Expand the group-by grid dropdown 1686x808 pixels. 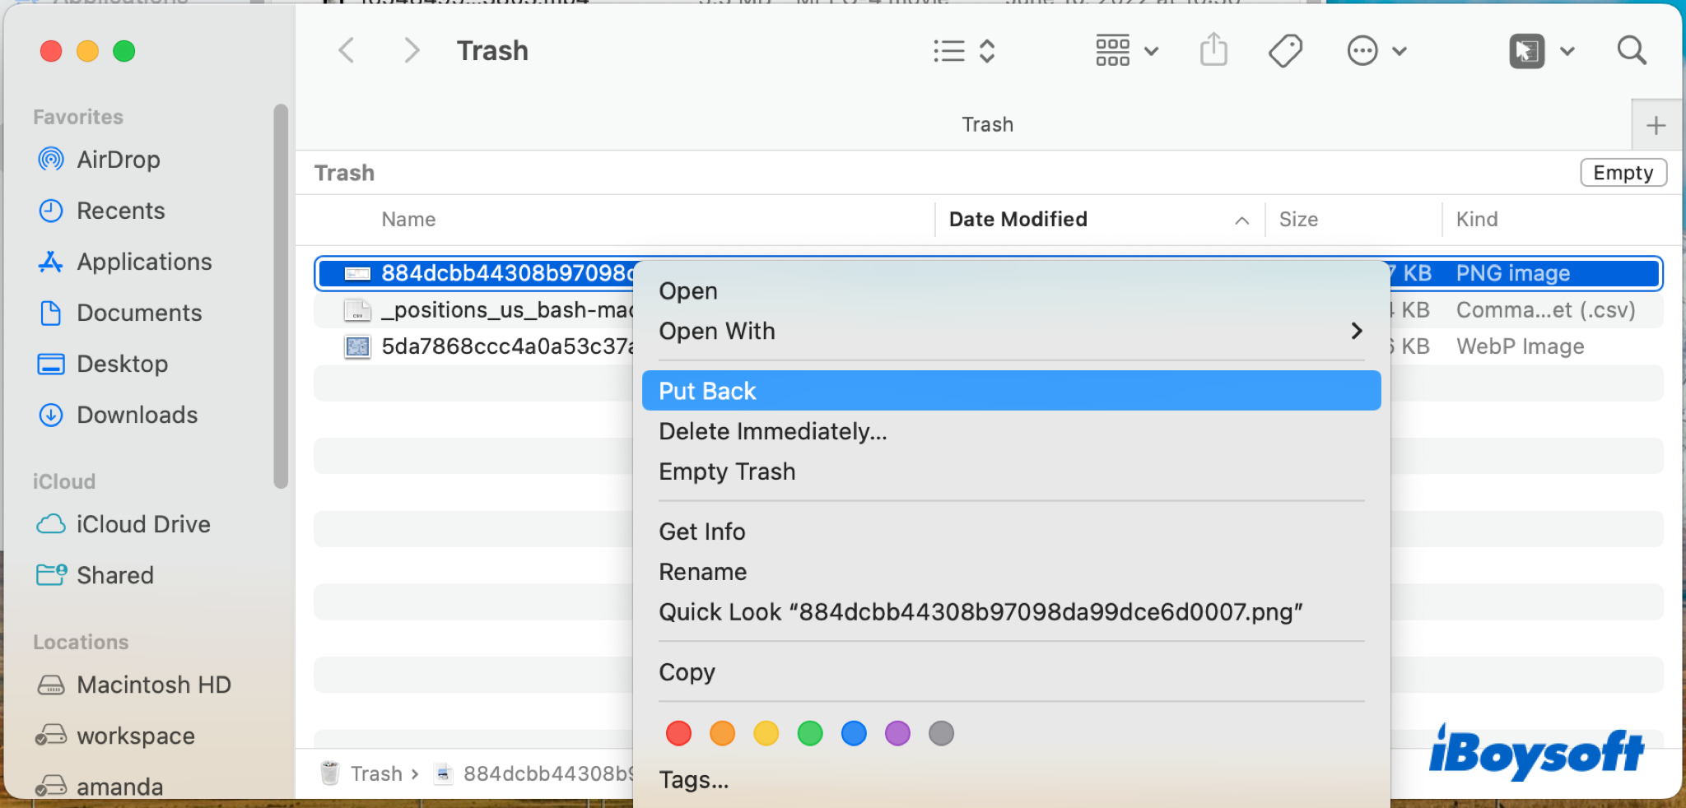1126,51
